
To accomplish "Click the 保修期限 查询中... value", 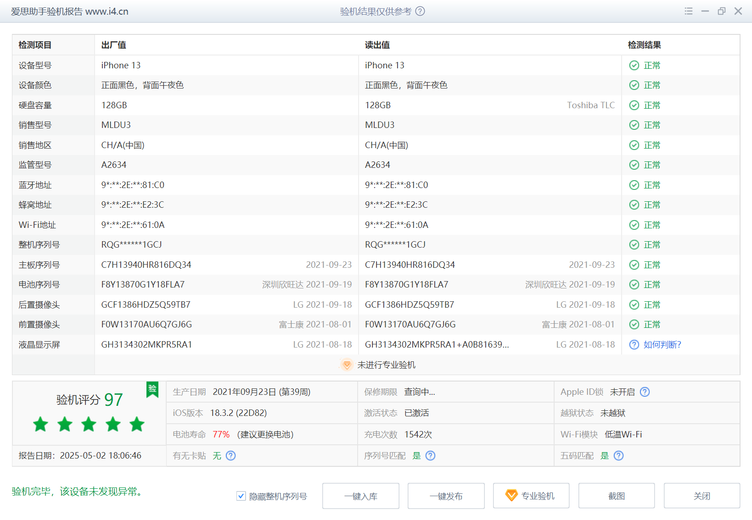I will pos(420,392).
